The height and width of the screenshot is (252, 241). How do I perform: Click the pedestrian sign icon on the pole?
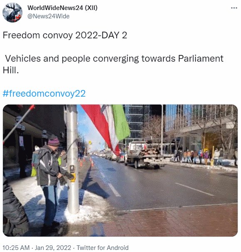(x=72, y=169)
